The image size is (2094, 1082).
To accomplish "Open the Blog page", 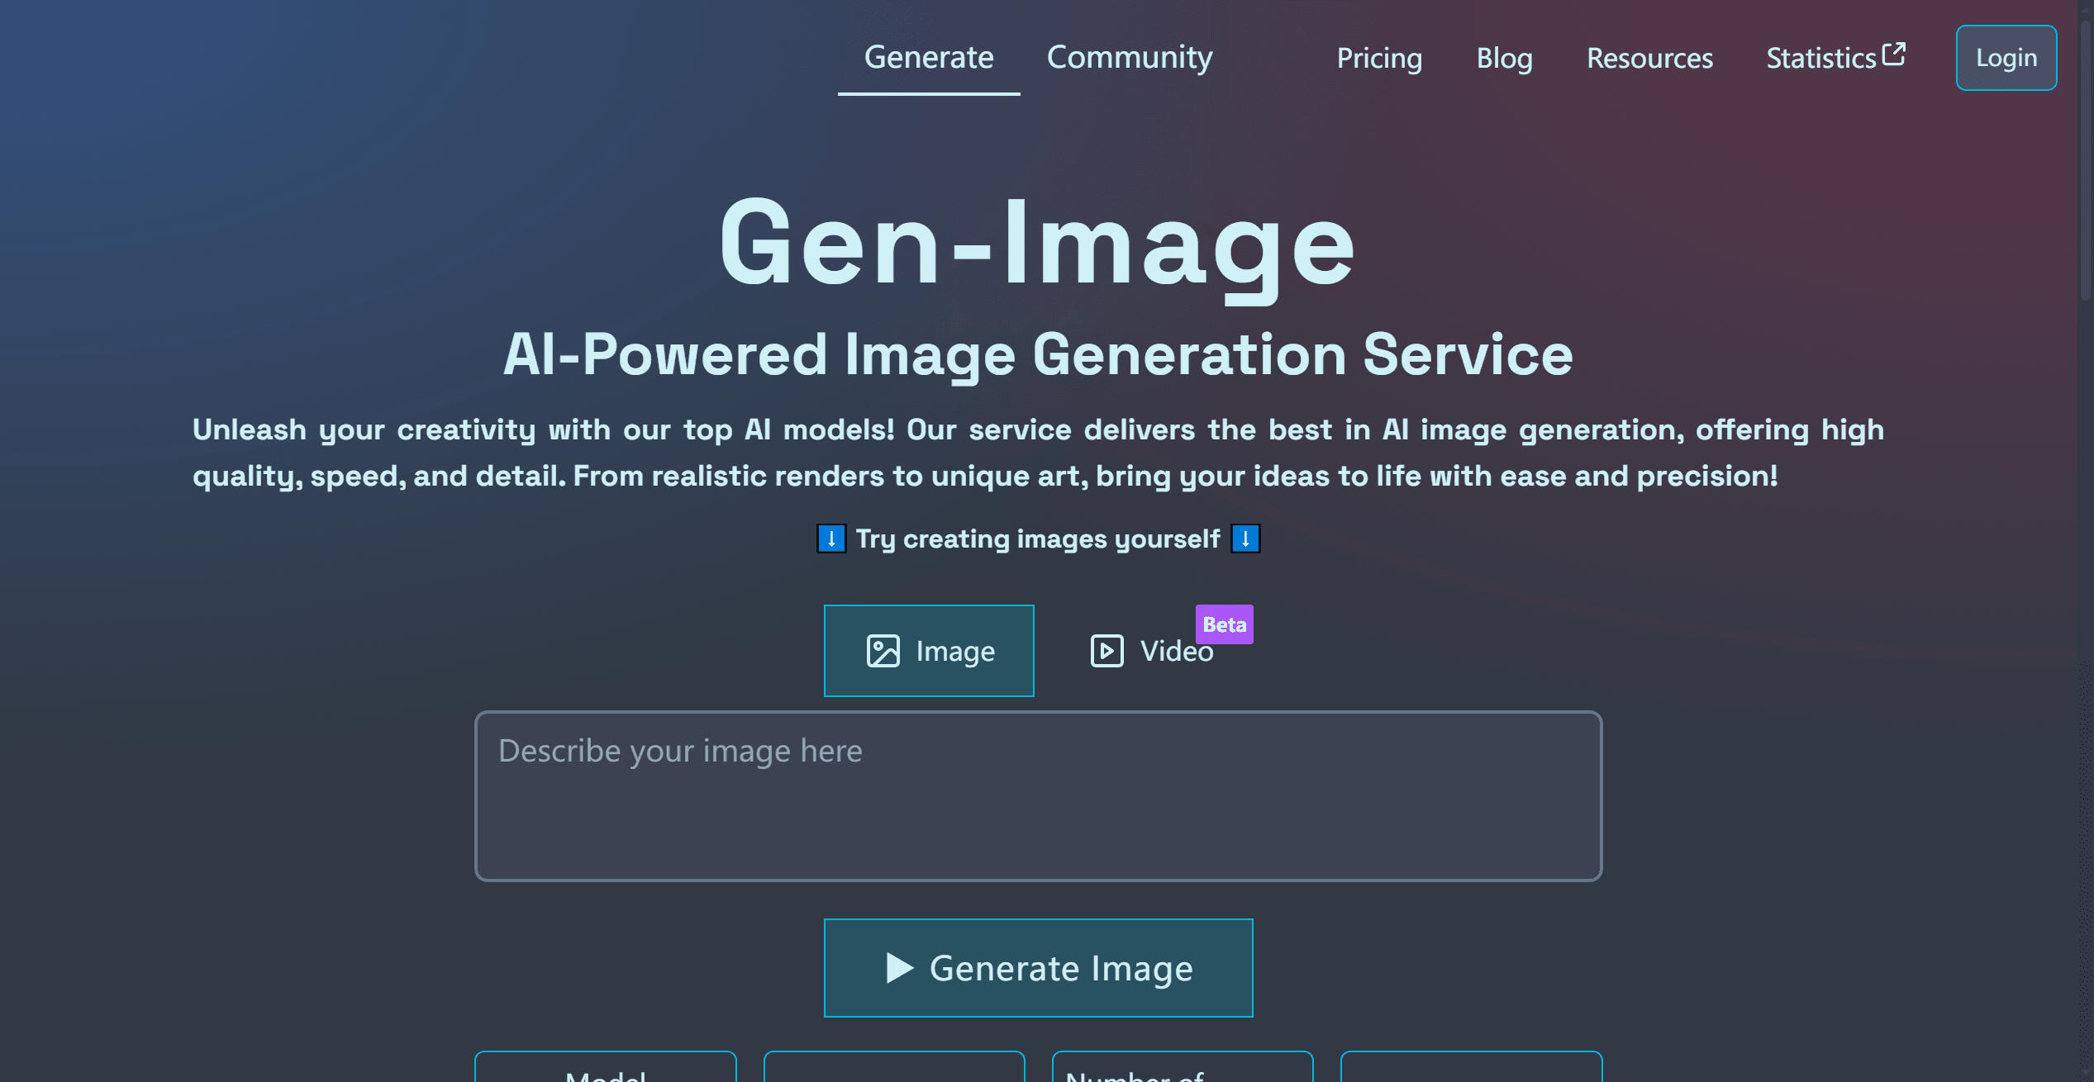I will (1504, 58).
